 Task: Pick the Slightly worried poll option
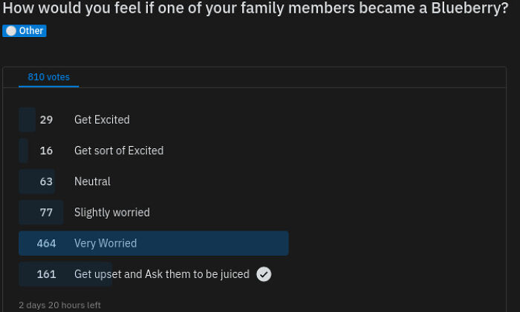coord(112,213)
